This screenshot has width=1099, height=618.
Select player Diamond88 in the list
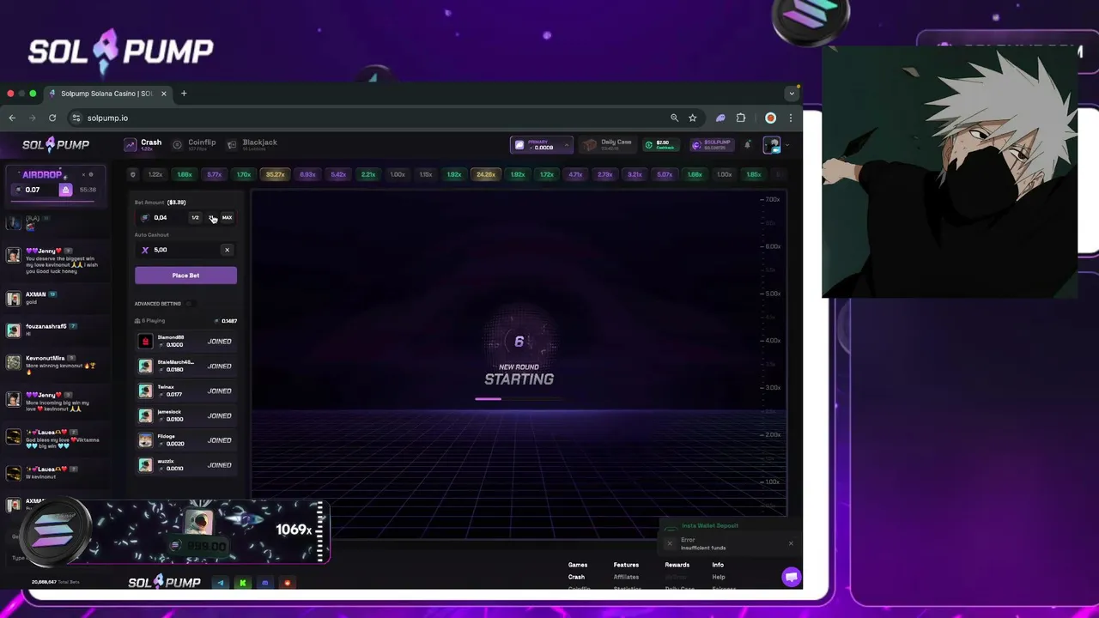click(x=185, y=342)
